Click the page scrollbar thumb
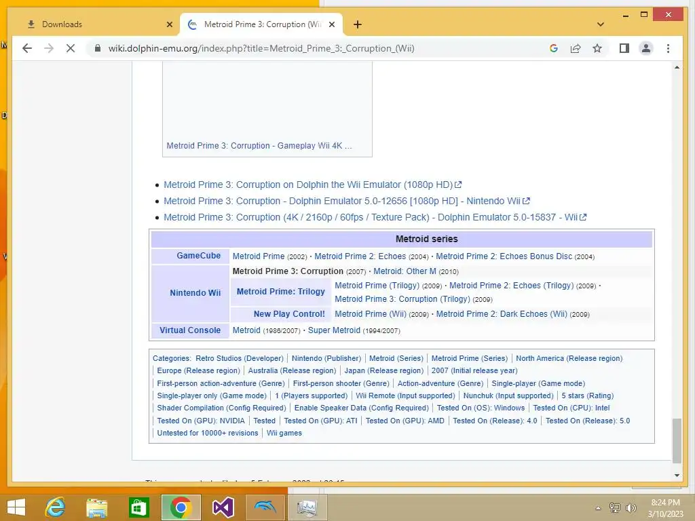 (677, 440)
